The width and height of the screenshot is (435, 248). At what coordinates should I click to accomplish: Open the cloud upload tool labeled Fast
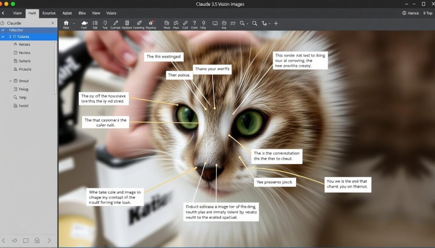coord(84,23)
